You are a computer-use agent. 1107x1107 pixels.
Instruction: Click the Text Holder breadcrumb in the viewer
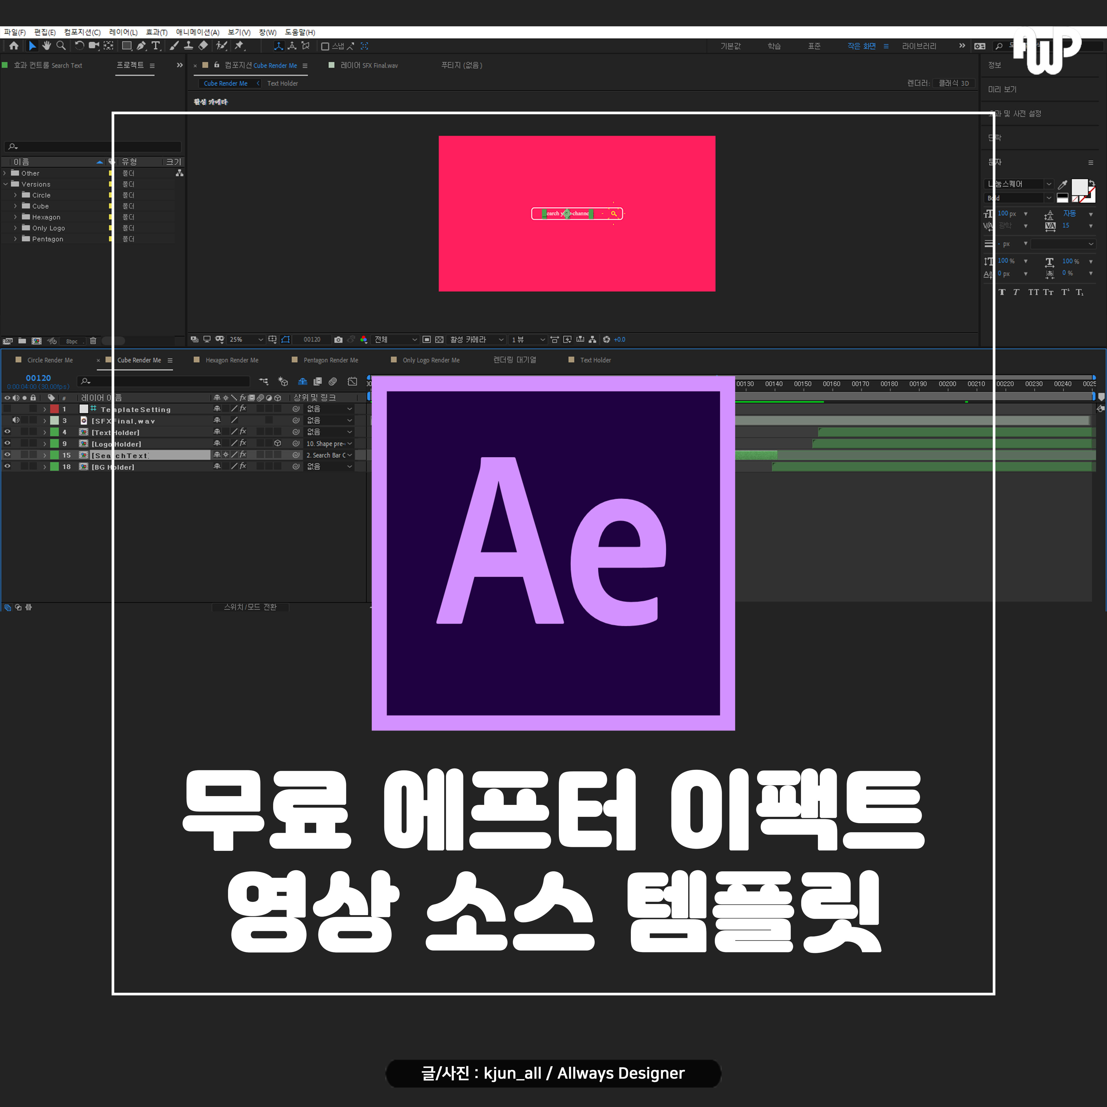pos(282,84)
